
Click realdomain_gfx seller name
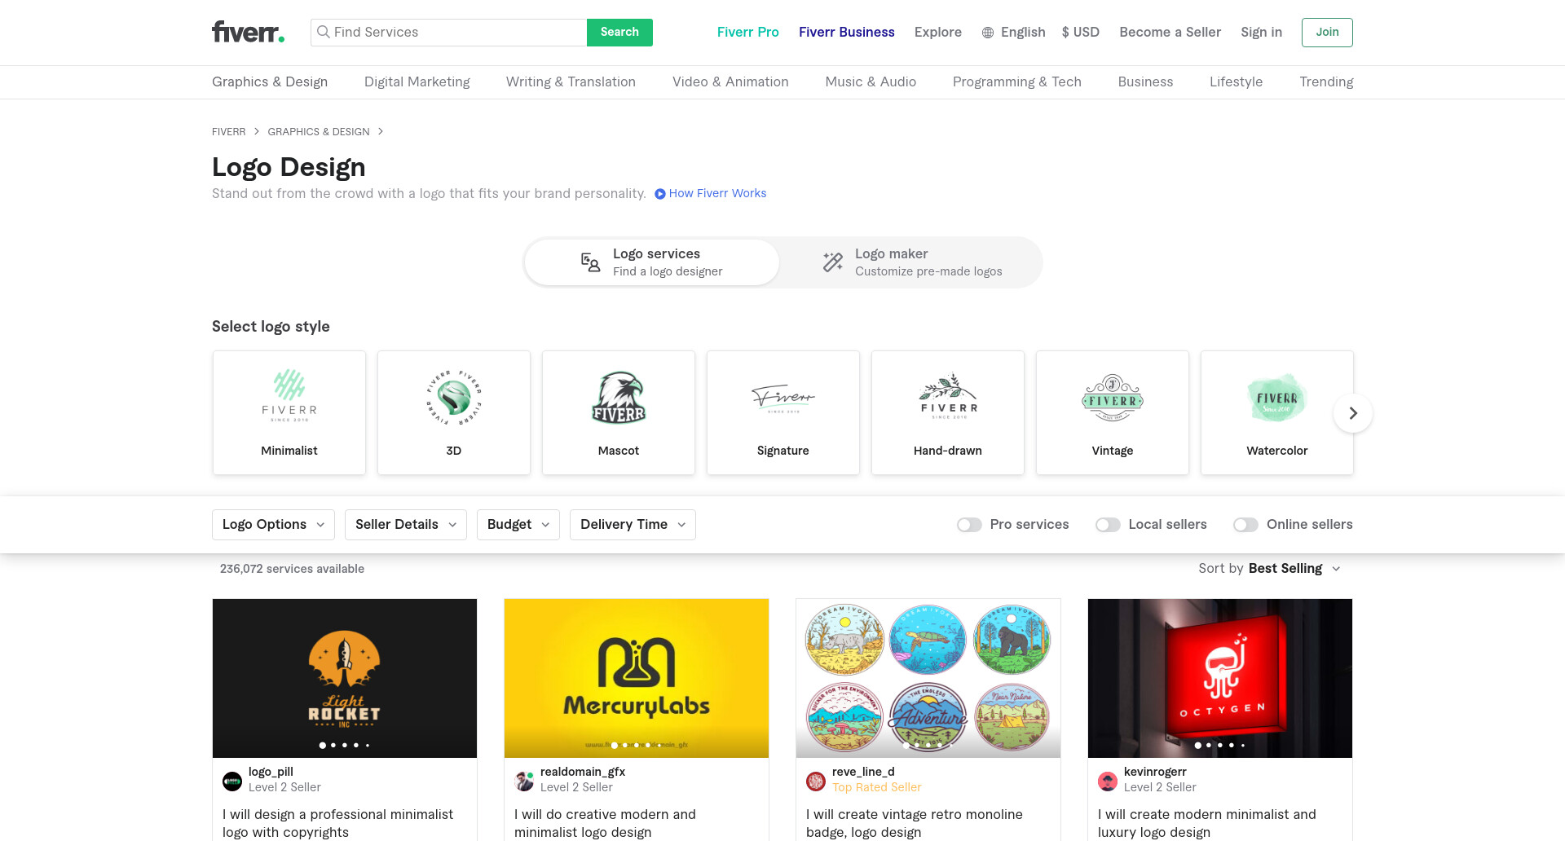pyautogui.click(x=583, y=772)
